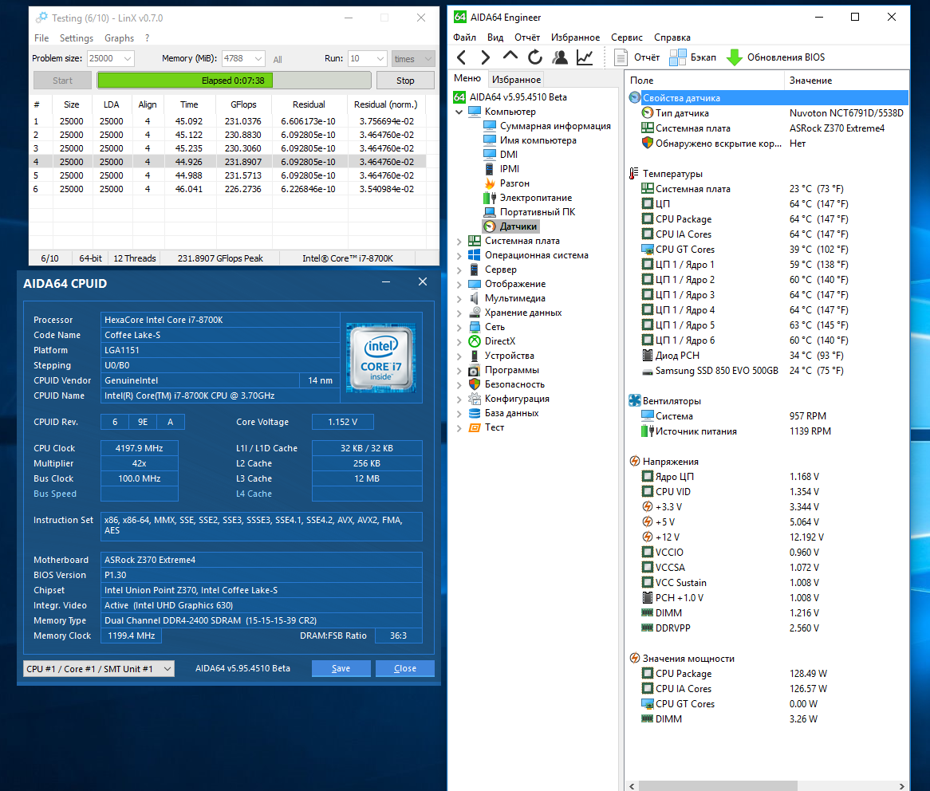
Task: Collapse the Компьютер tree node
Action: (x=459, y=112)
